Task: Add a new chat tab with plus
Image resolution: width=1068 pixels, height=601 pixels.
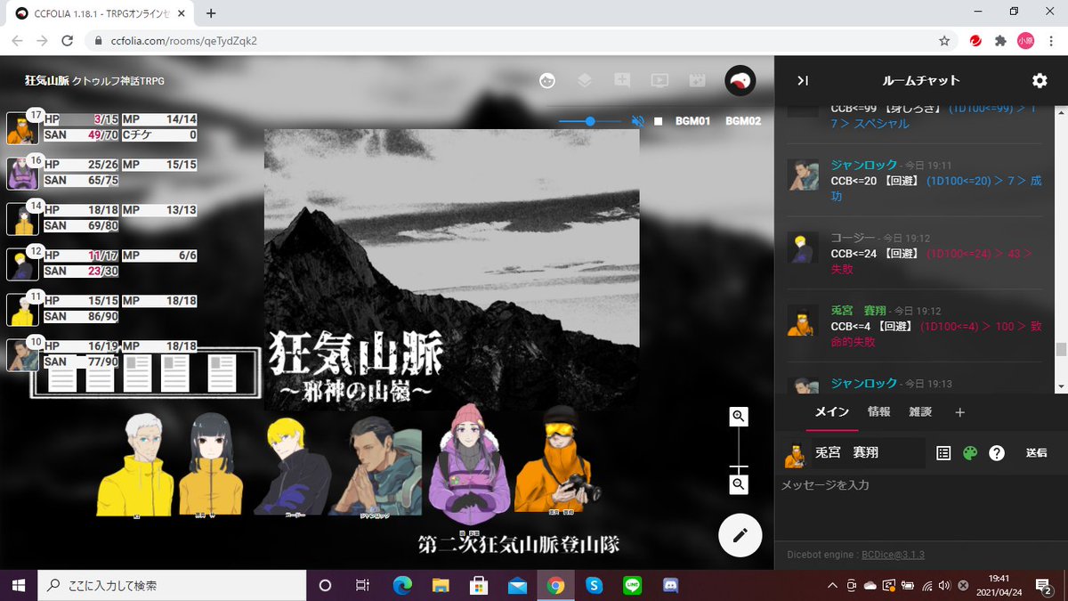Action: (x=960, y=412)
